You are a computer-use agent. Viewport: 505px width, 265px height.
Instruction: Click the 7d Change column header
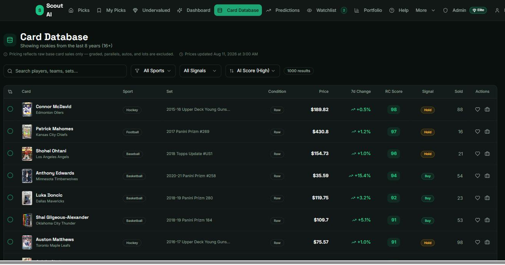pos(361,91)
